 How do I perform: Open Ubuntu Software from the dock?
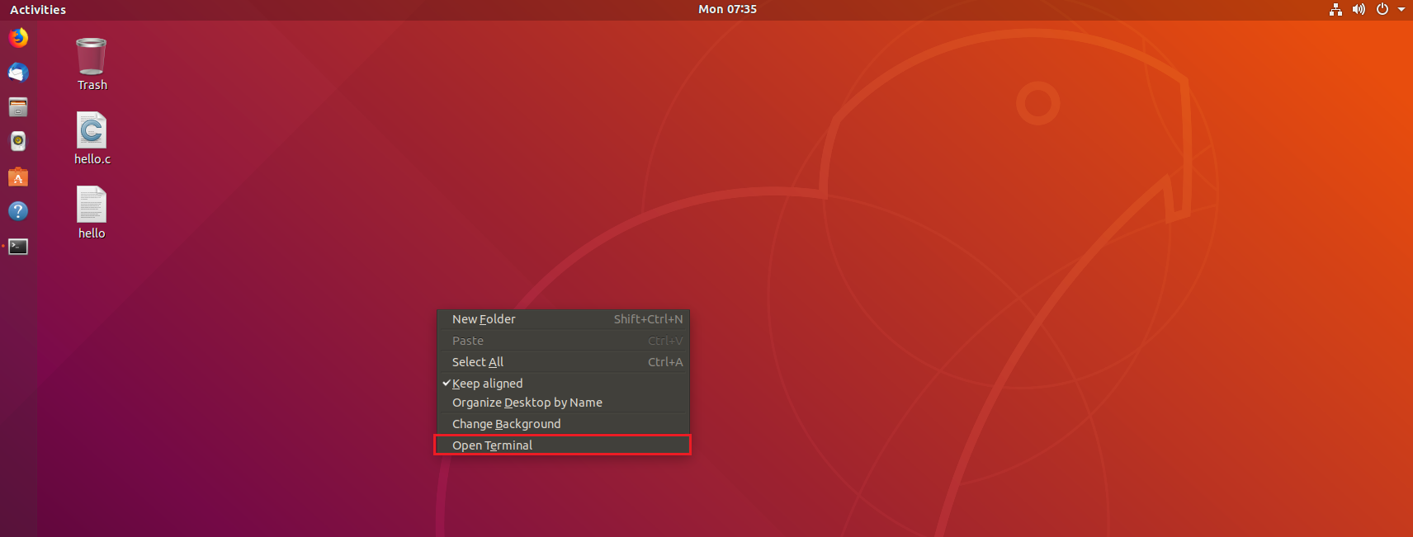point(18,177)
